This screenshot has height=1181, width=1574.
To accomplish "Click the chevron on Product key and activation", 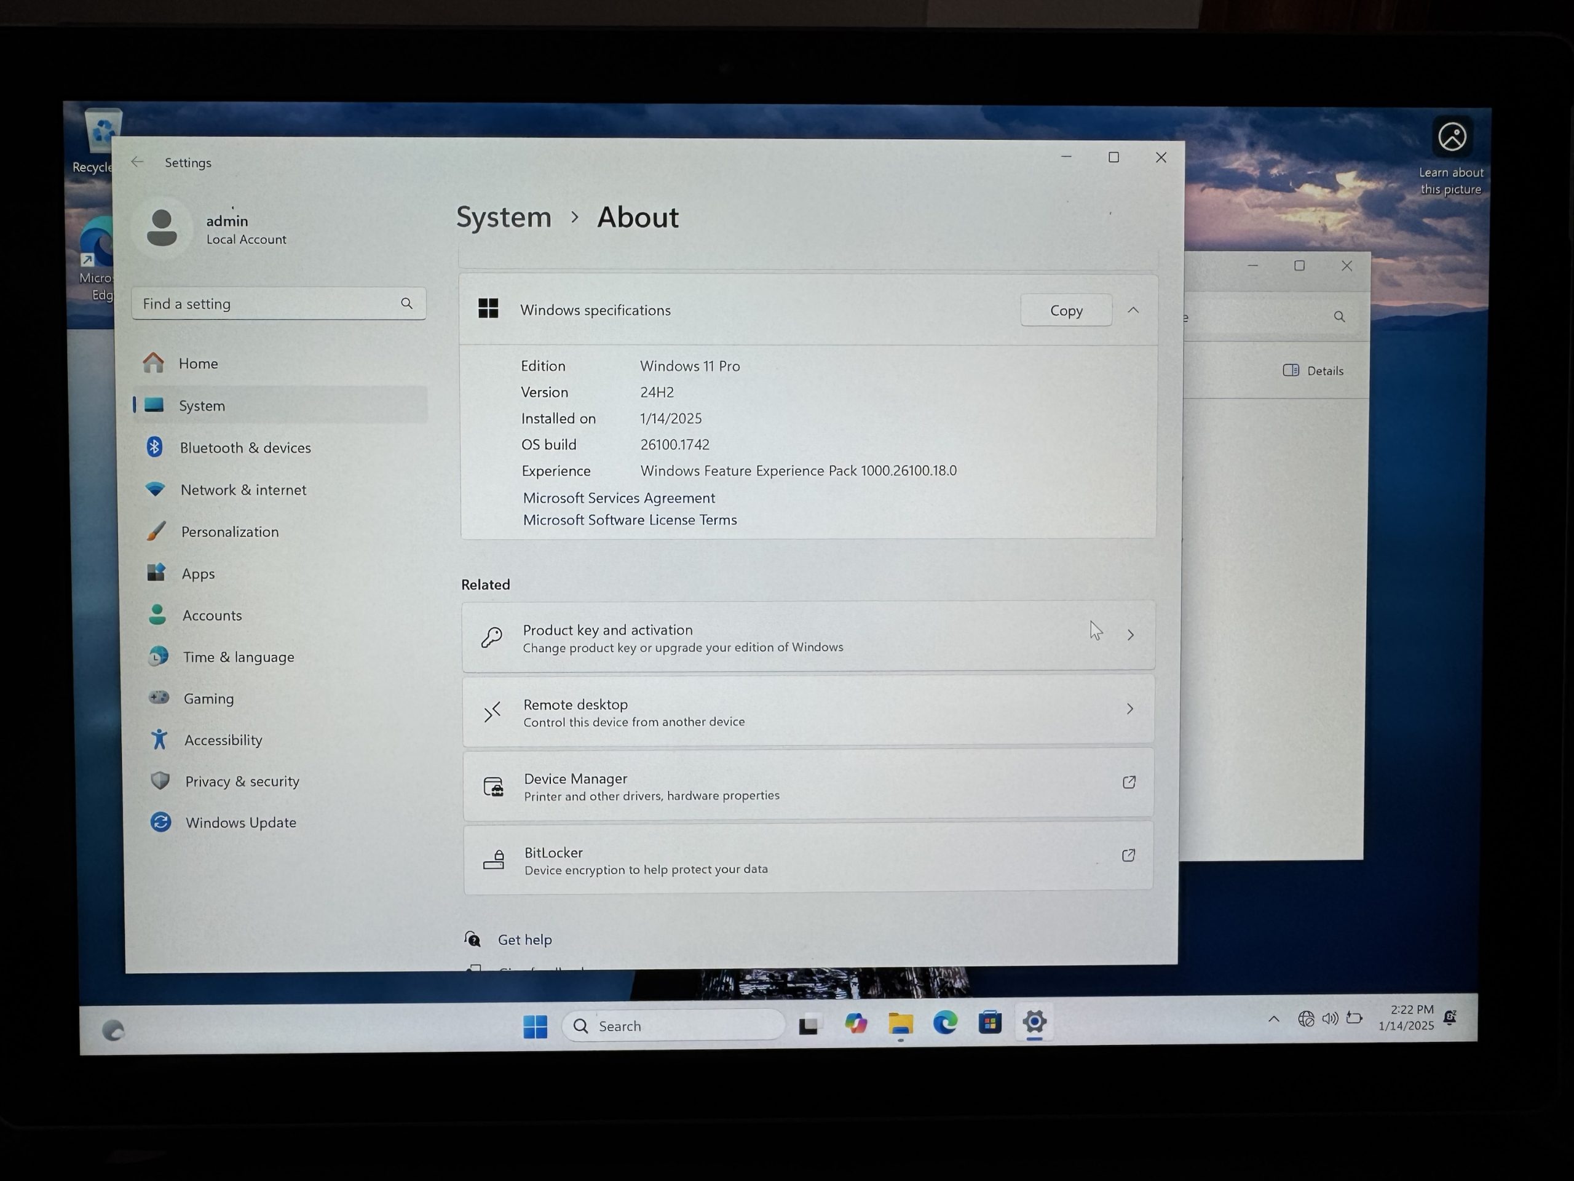I will click(1131, 635).
